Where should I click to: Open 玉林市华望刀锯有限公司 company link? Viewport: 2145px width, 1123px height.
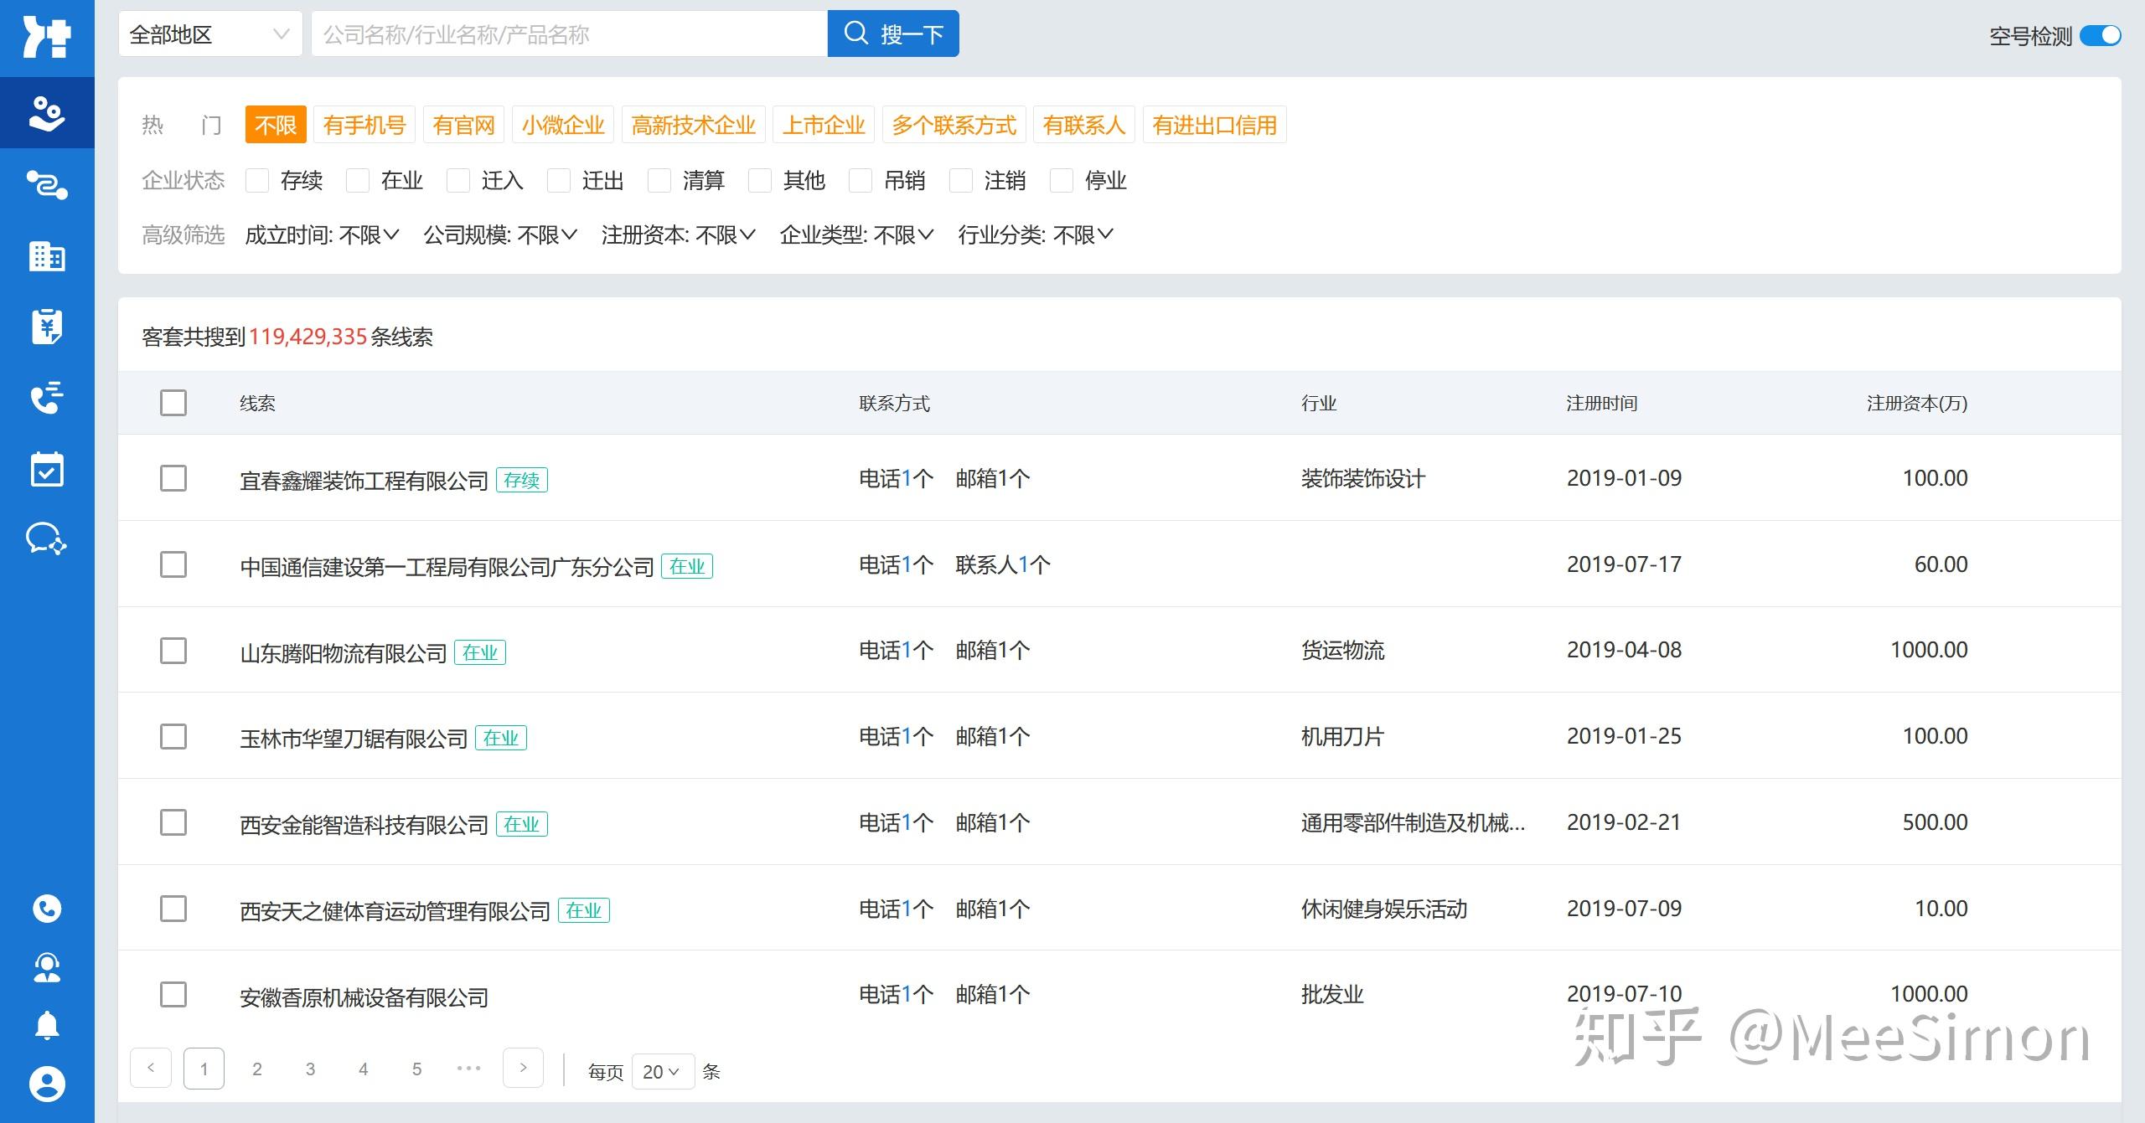354,738
